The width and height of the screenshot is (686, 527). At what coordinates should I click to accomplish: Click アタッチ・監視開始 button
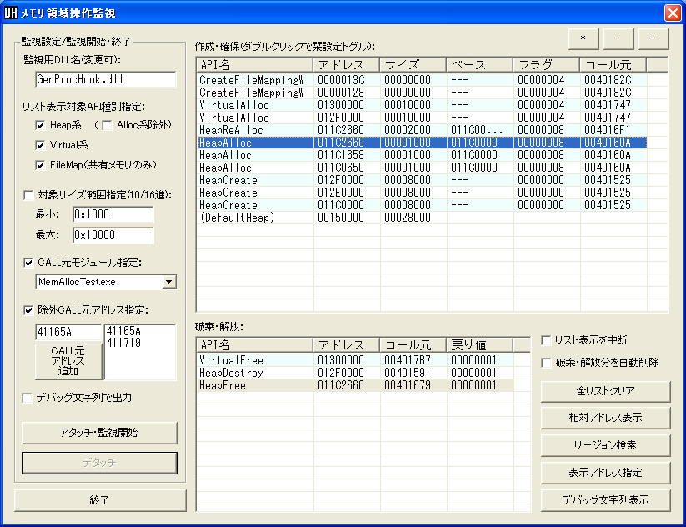pyautogui.click(x=99, y=433)
